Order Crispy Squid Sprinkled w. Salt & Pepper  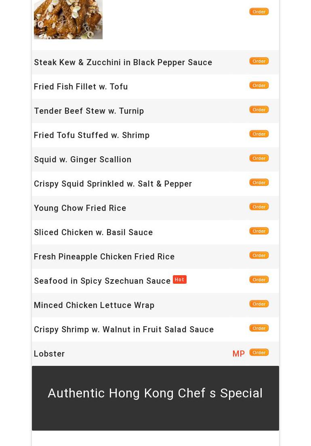click(259, 183)
